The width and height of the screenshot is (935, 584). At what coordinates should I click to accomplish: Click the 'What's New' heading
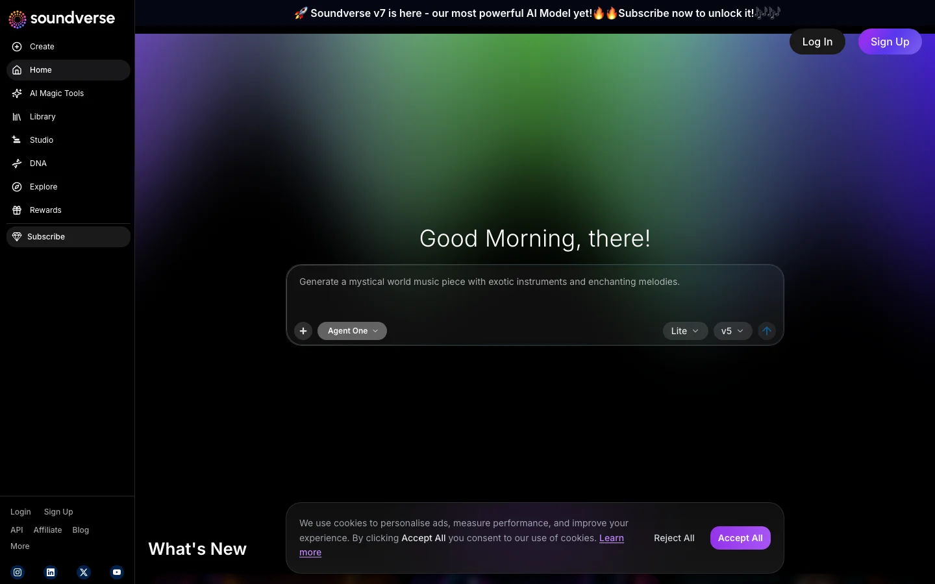click(197, 549)
